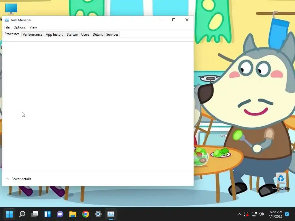Select the Recycle Bin desktop icon
The width and height of the screenshot is (295, 221).
281,181
